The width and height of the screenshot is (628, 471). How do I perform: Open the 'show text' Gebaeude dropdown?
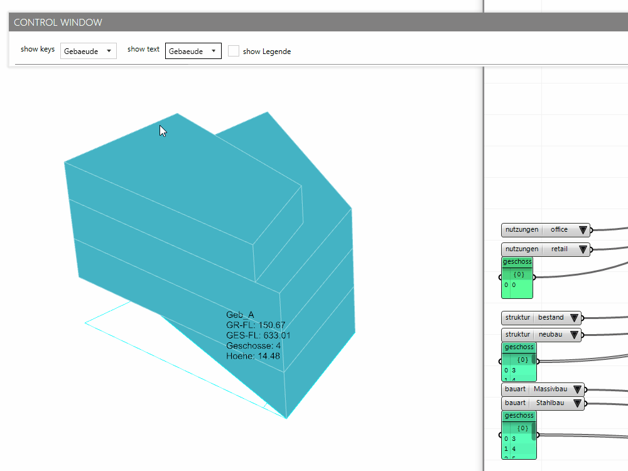tap(193, 51)
